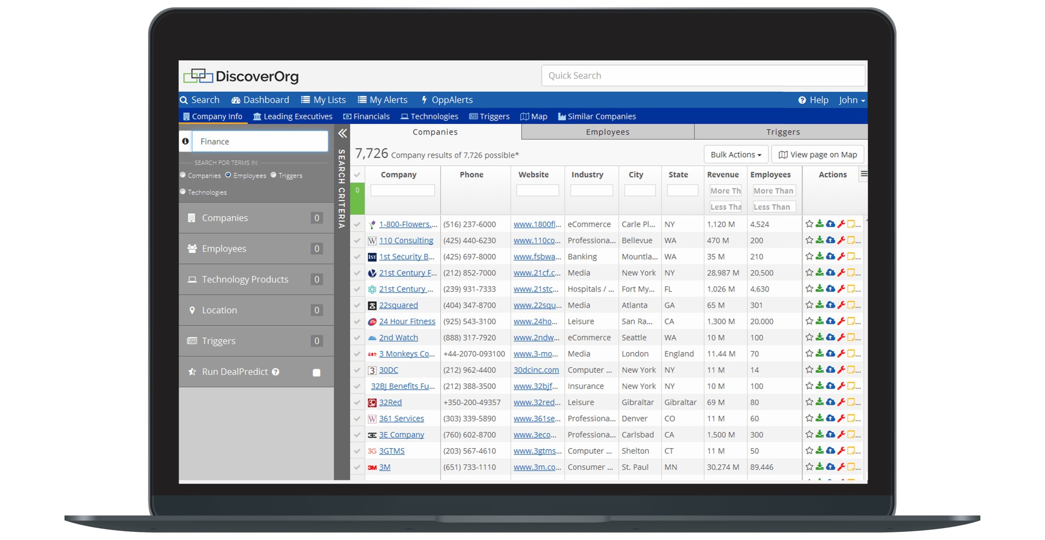
Task: Star the 24 Hour Fitness row
Action: click(x=809, y=321)
